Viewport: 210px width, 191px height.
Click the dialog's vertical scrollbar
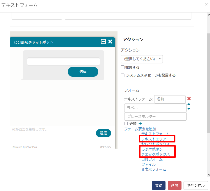[x=208, y=87]
